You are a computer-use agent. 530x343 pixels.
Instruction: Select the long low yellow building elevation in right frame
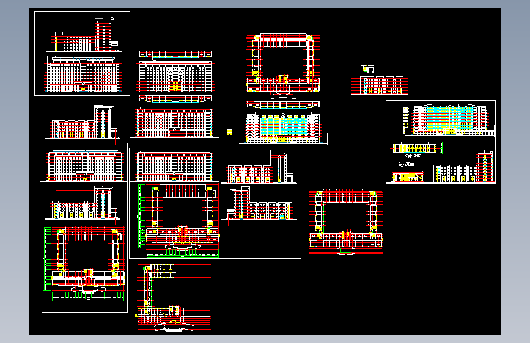pos(416,148)
